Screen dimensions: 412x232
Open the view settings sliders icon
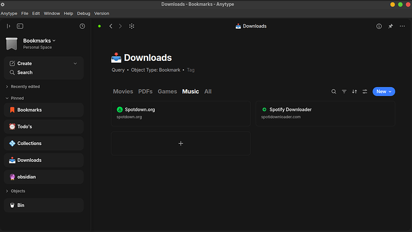pyautogui.click(x=365, y=91)
